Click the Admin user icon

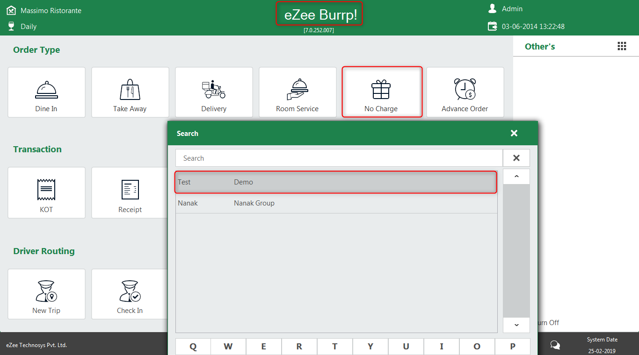pyautogui.click(x=492, y=8)
